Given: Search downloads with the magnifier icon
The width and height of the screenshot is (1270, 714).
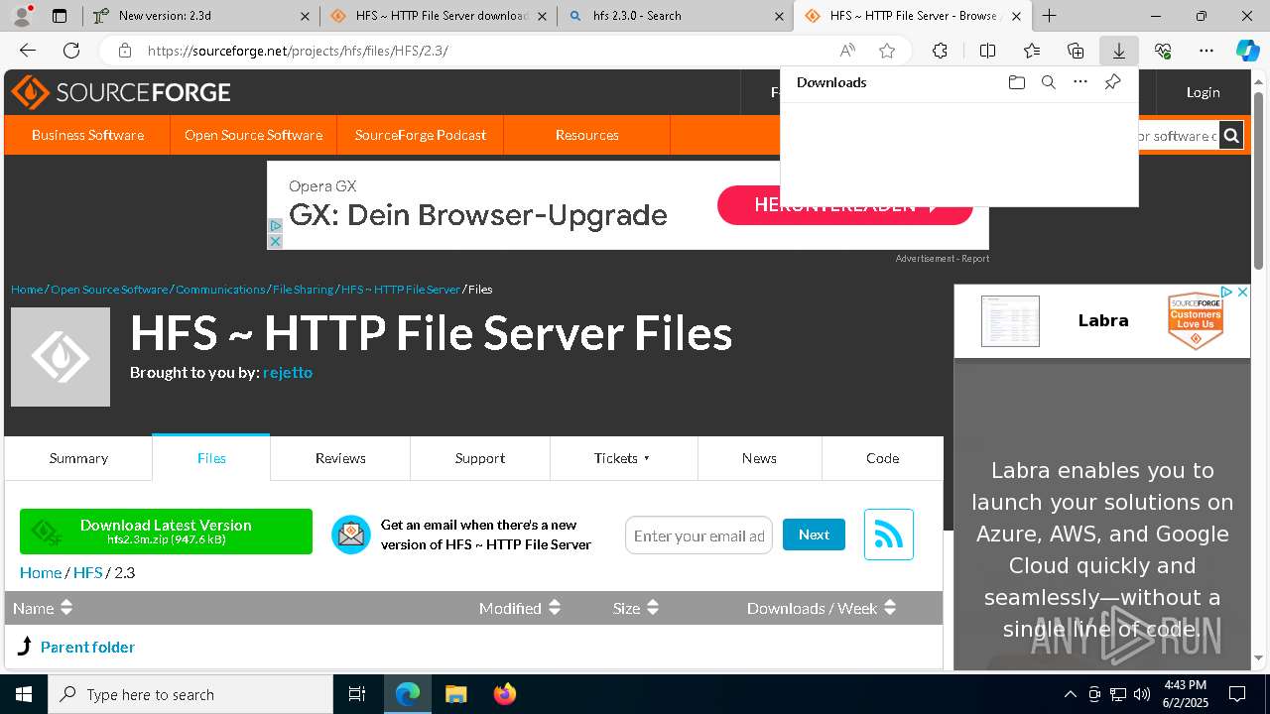Looking at the screenshot, I should [1048, 82].
